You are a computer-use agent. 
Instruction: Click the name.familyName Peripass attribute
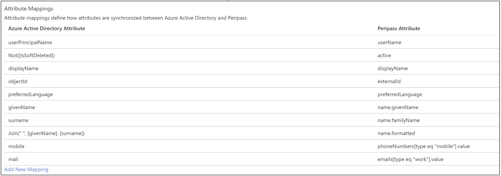click(398, 120)
